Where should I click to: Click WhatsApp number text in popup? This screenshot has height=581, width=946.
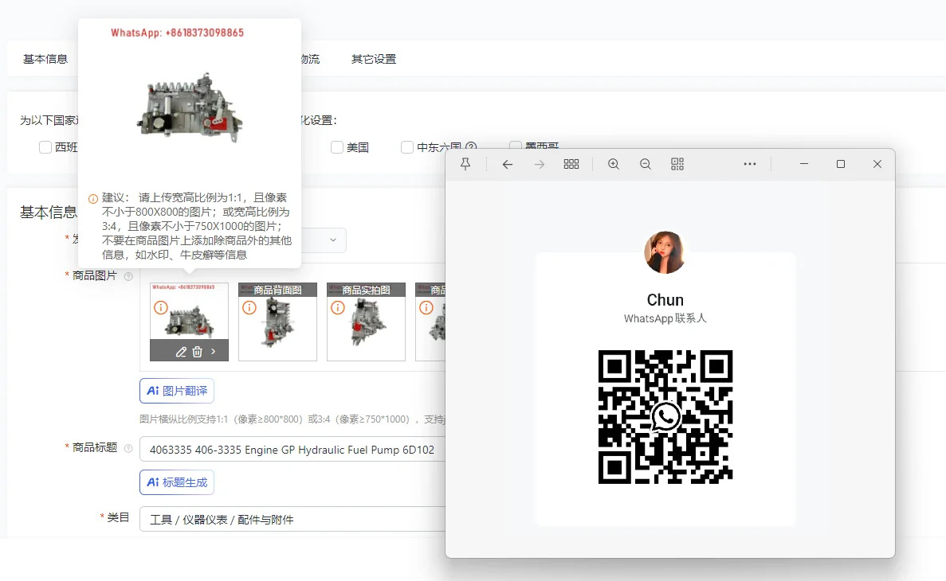(178, 33)
